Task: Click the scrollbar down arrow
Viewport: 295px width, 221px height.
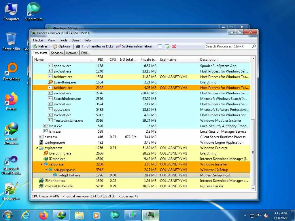Action: (x=253, y=188)
